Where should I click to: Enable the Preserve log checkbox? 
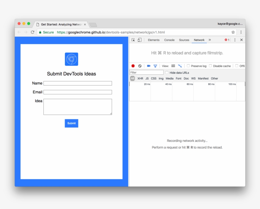coord(188,66)
